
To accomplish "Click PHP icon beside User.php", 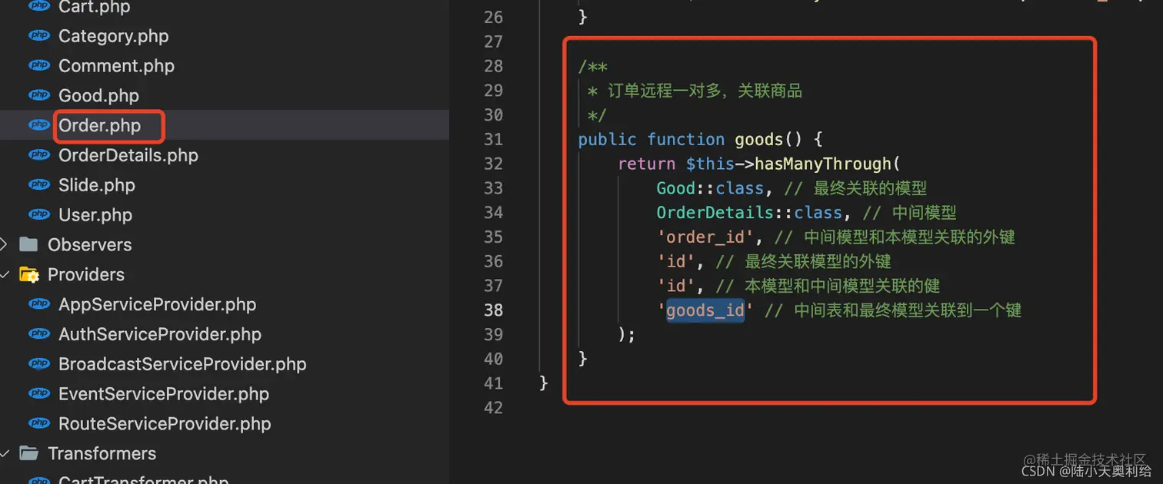I will pyautogui.click(x=39, y=215).
